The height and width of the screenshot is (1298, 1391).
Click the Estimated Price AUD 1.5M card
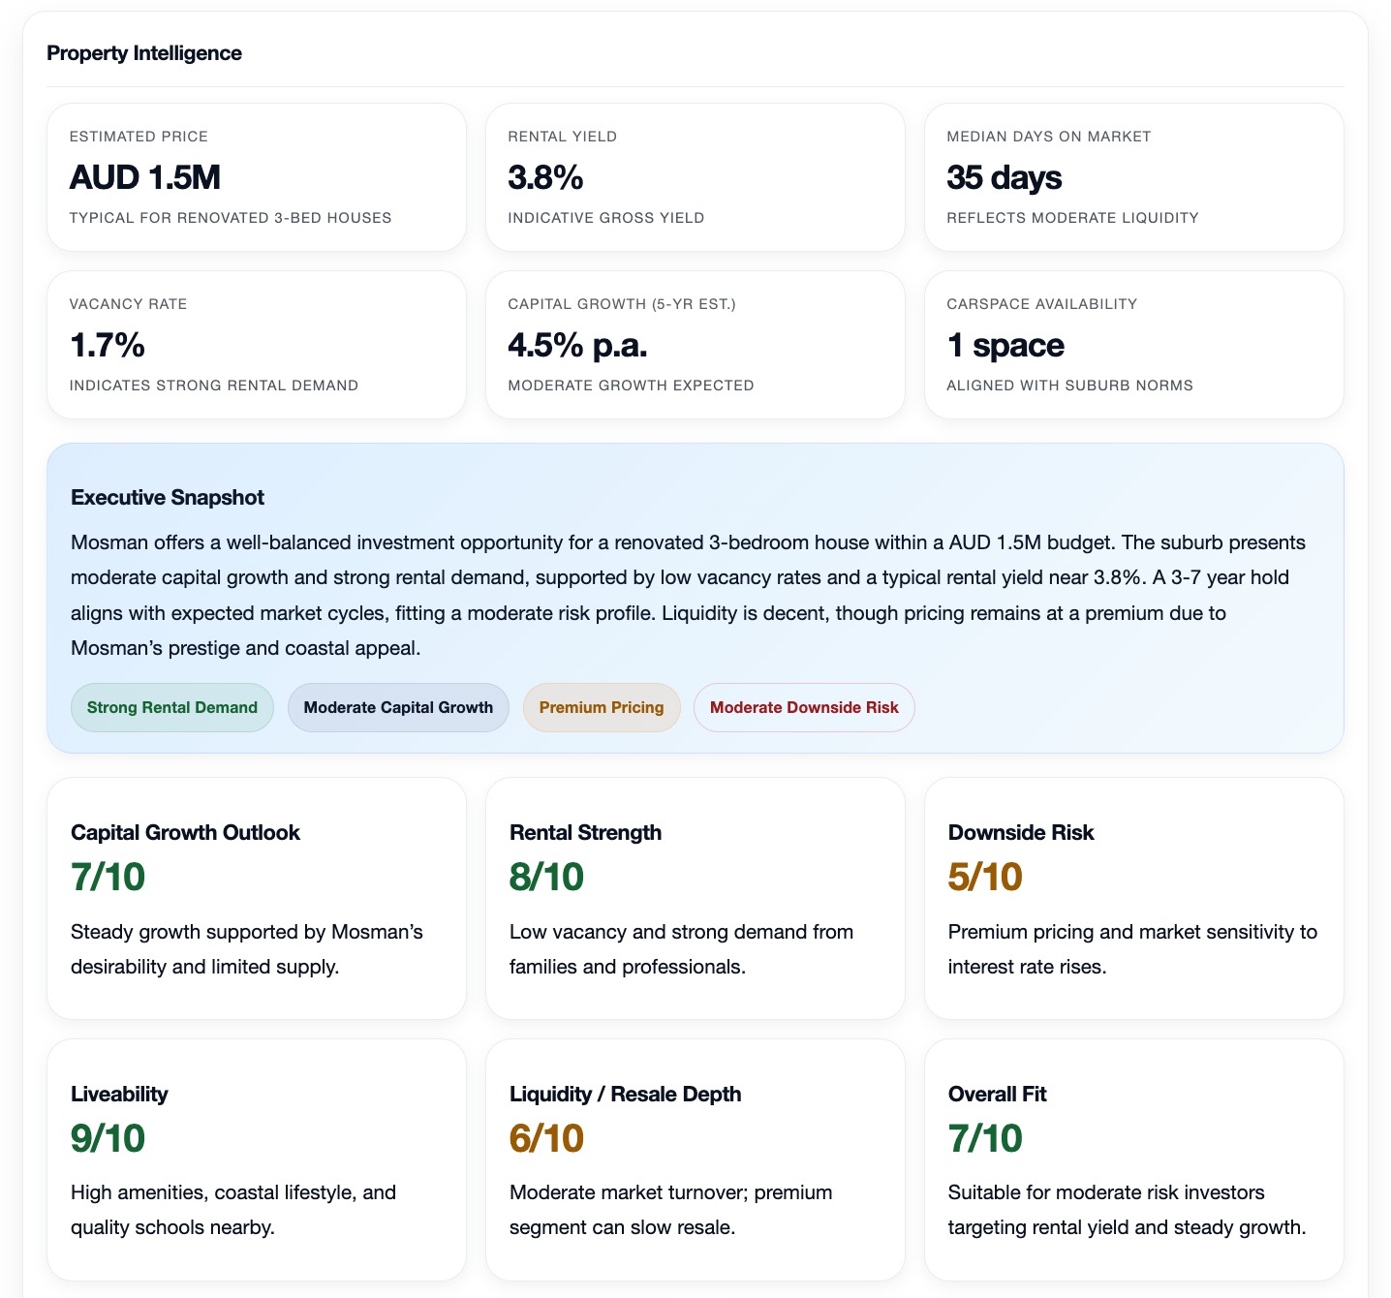click(256, 176)
